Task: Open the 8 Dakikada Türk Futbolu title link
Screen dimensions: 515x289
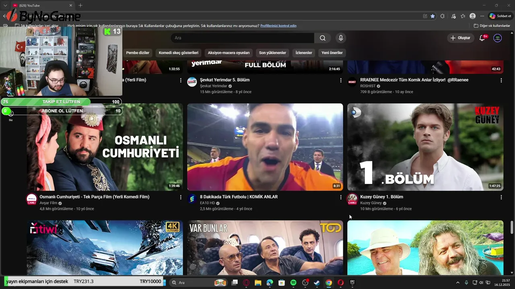Action: (239, 197)
